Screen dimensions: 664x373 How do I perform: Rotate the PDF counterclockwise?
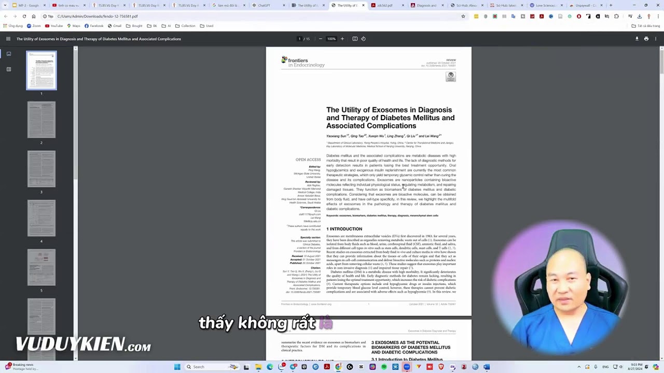[363, 39]
